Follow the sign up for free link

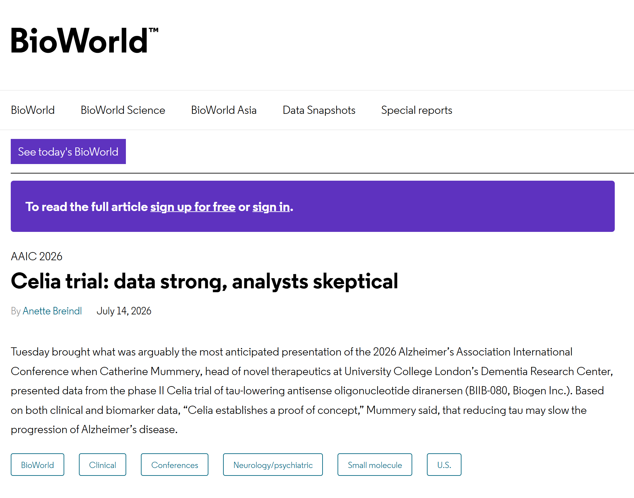coord(193,207)
